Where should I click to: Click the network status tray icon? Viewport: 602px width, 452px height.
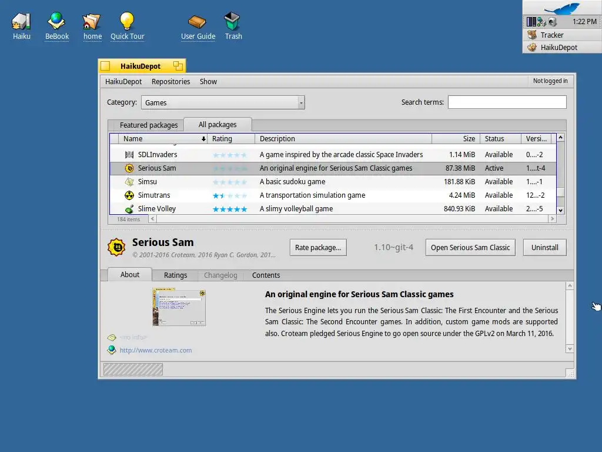[x=541, y=22]
